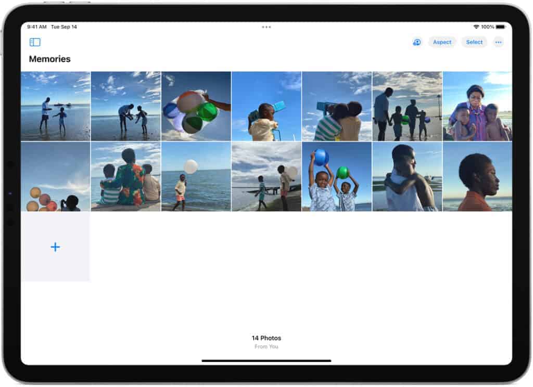
Task: Open photo of family walking hand in hand
Action: coord(407,106)
